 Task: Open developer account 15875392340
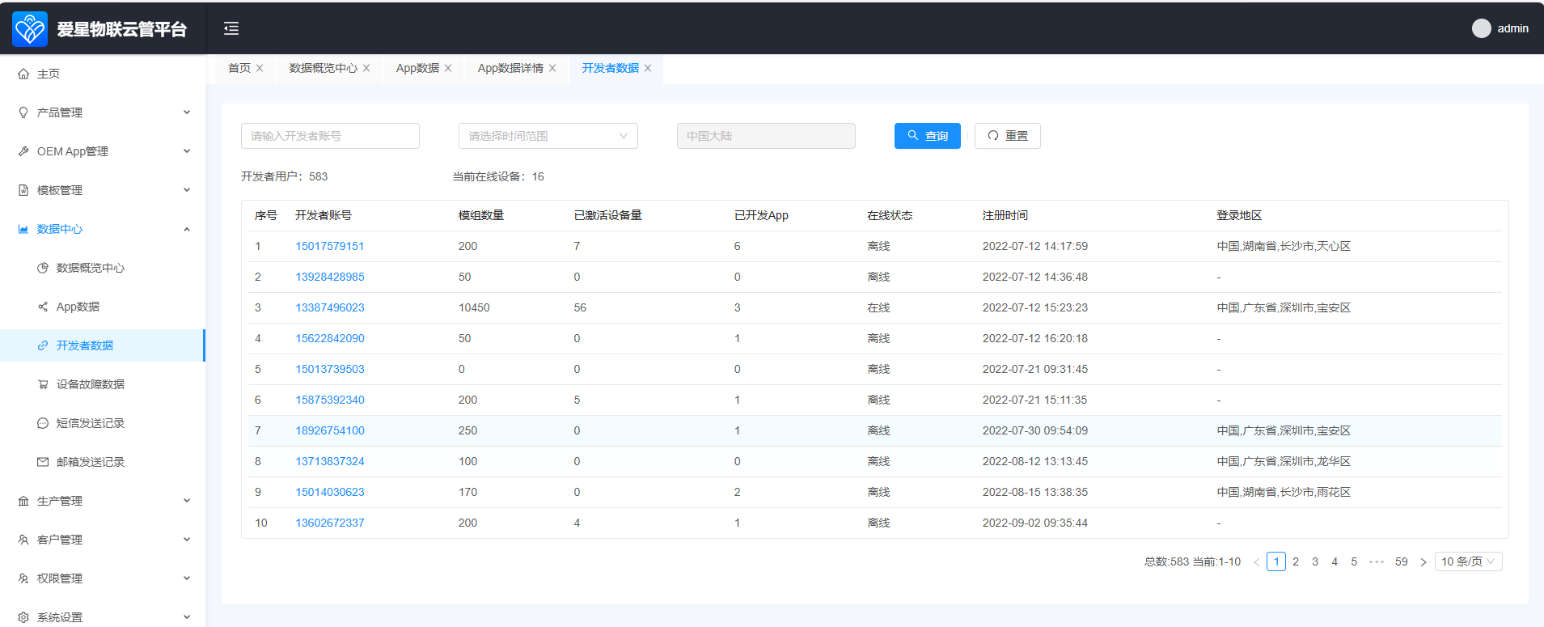coord(330,400)
